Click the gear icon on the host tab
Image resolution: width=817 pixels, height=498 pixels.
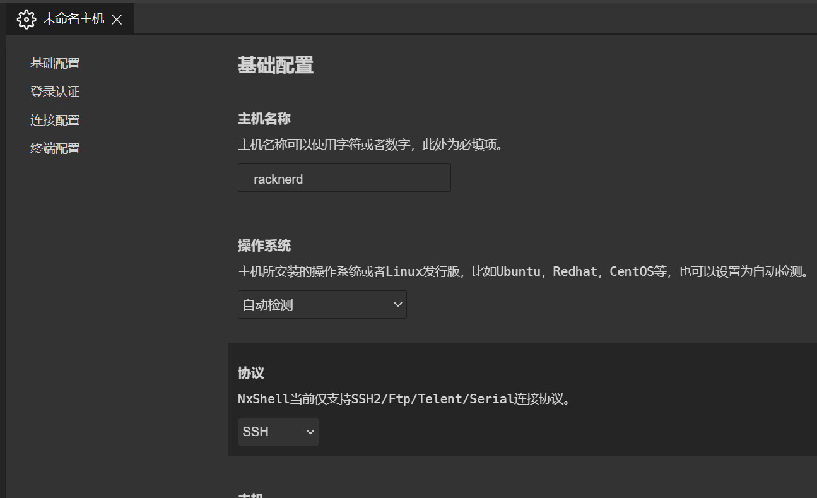point(26,20)
